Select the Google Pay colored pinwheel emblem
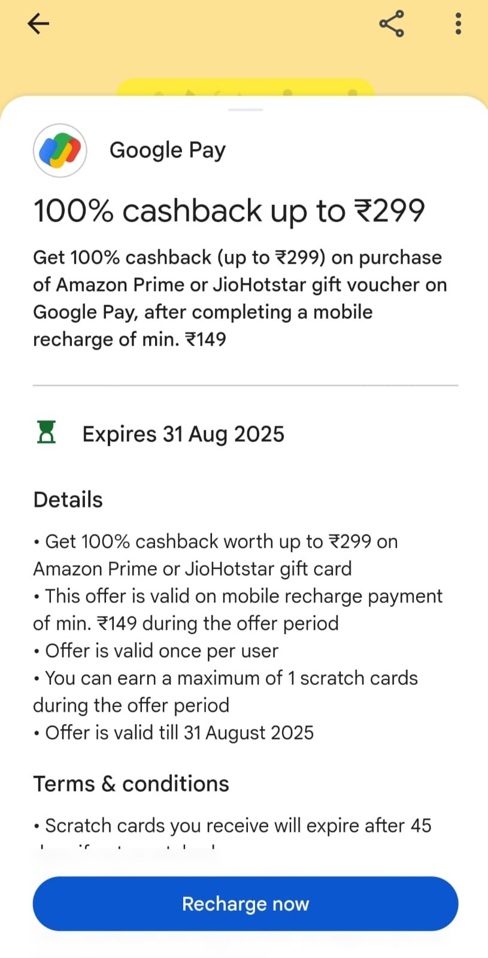The image size is (488, 958). pyautogui.click(x=59, y=150)
